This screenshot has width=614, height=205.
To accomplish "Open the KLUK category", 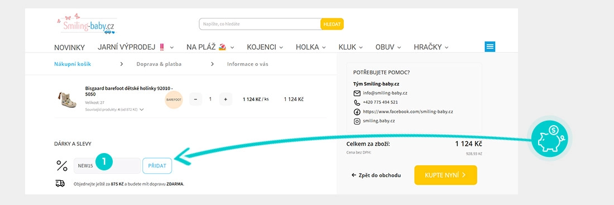I will click(347, 47).
